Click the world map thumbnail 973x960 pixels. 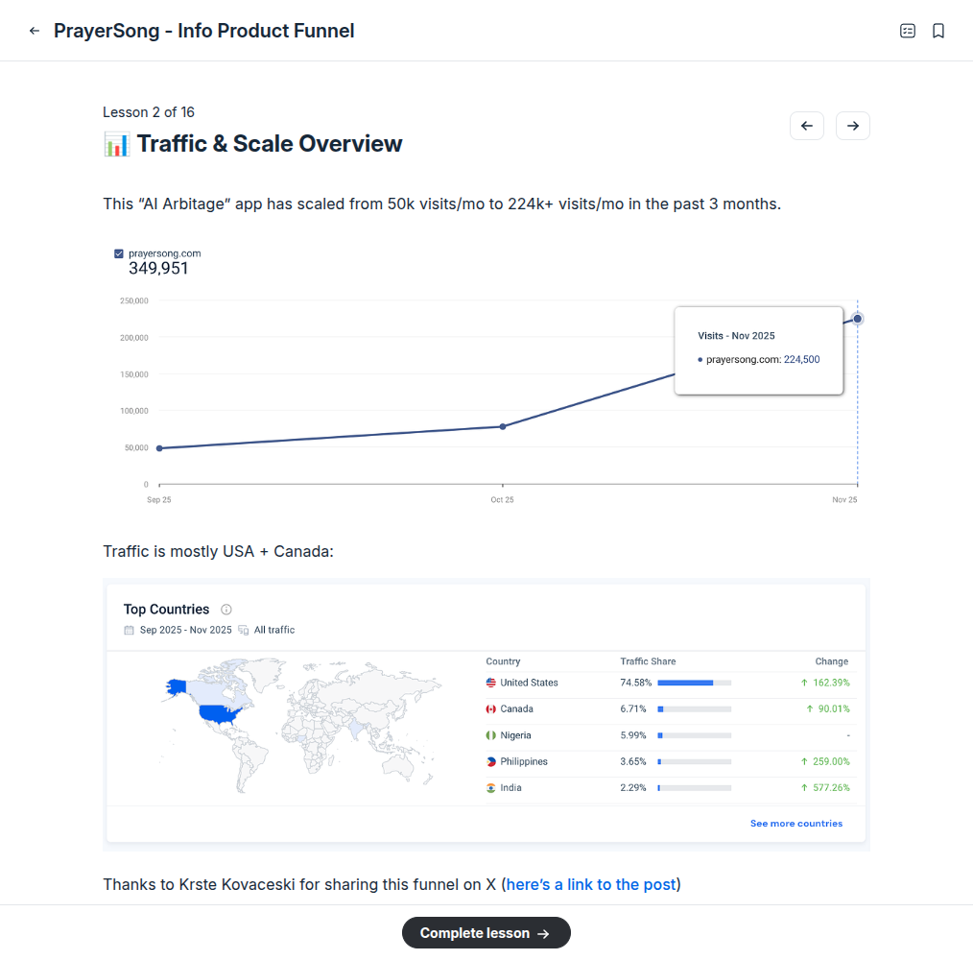pyautogui.click(x=299, y=726)
